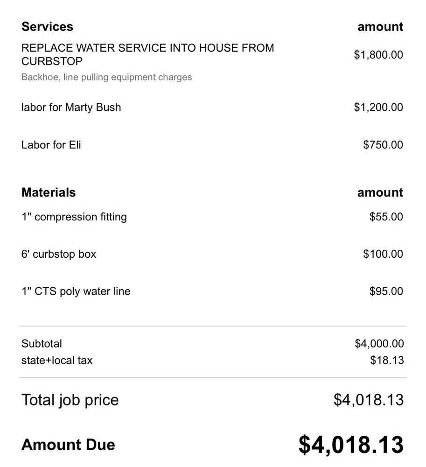Click the Services section heading
This screenshot has height=467, width=426.
[47, 27]
